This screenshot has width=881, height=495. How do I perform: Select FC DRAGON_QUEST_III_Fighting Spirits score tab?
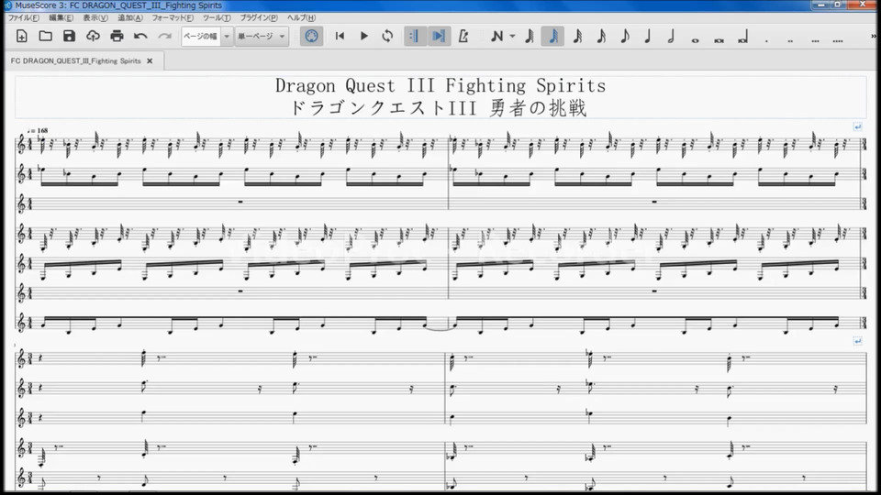[x=75, y=60]
